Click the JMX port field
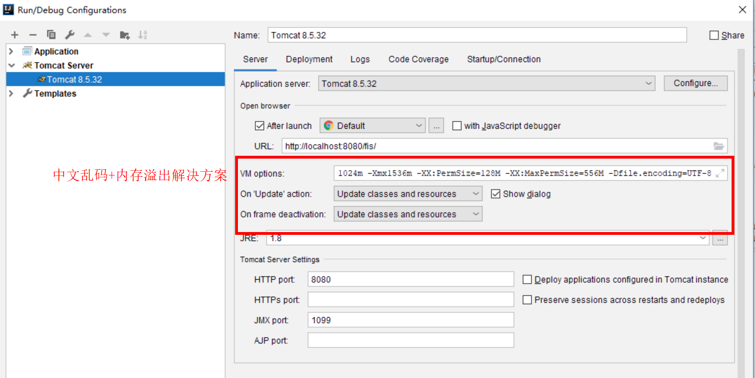The image size is (755, 378). [411, 320]
